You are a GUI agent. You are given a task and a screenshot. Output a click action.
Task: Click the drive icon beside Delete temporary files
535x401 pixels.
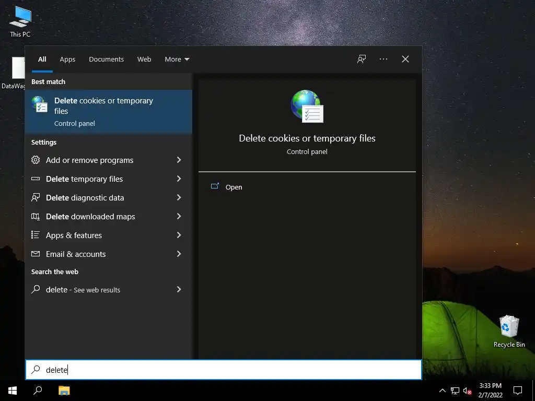(36, 179)
